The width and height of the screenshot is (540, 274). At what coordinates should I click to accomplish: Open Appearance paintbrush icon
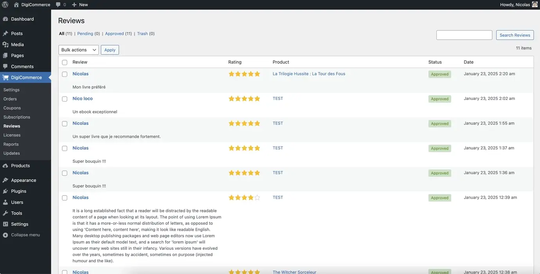coord(5,180)
